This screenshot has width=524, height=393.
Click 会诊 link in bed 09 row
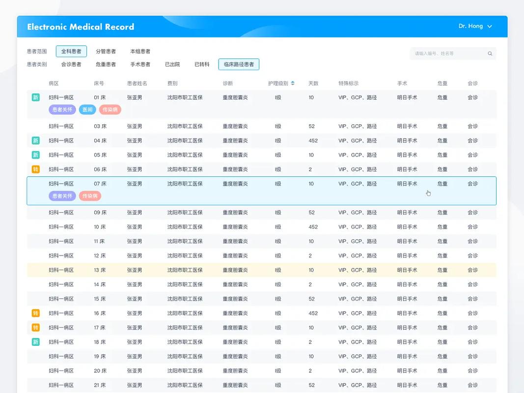click(472, 213)
